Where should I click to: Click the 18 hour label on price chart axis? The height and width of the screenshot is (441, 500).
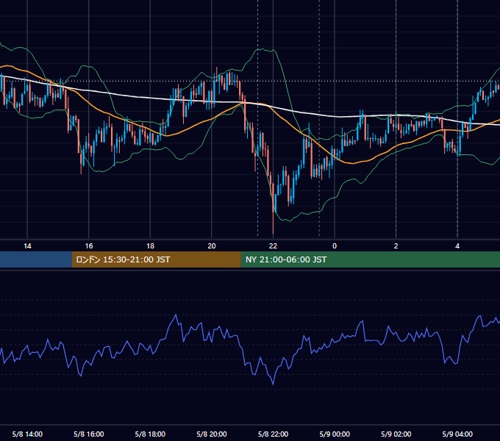(x=150, y=246)
